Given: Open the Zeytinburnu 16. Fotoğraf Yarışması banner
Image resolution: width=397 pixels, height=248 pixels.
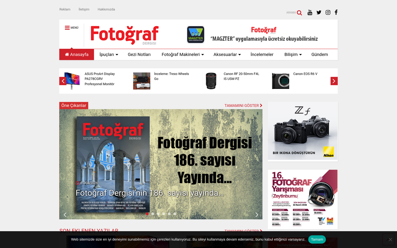Looking at the screenshot, I should click(x=303, y=200).
